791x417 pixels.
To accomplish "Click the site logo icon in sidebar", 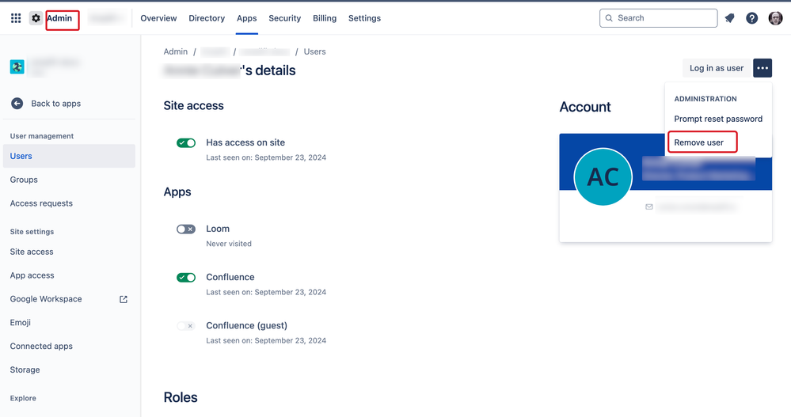I will 17,66.
